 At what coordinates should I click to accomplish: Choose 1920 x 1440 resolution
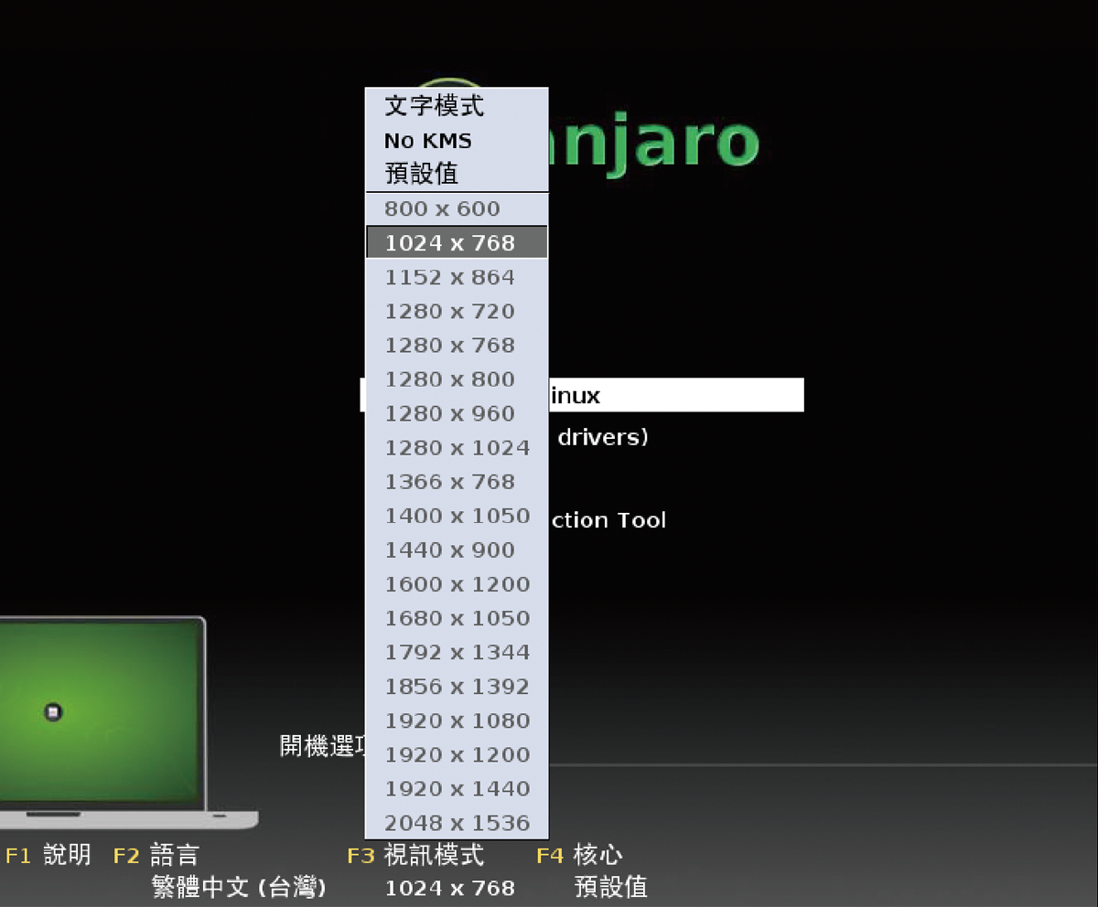coord(457,789)
